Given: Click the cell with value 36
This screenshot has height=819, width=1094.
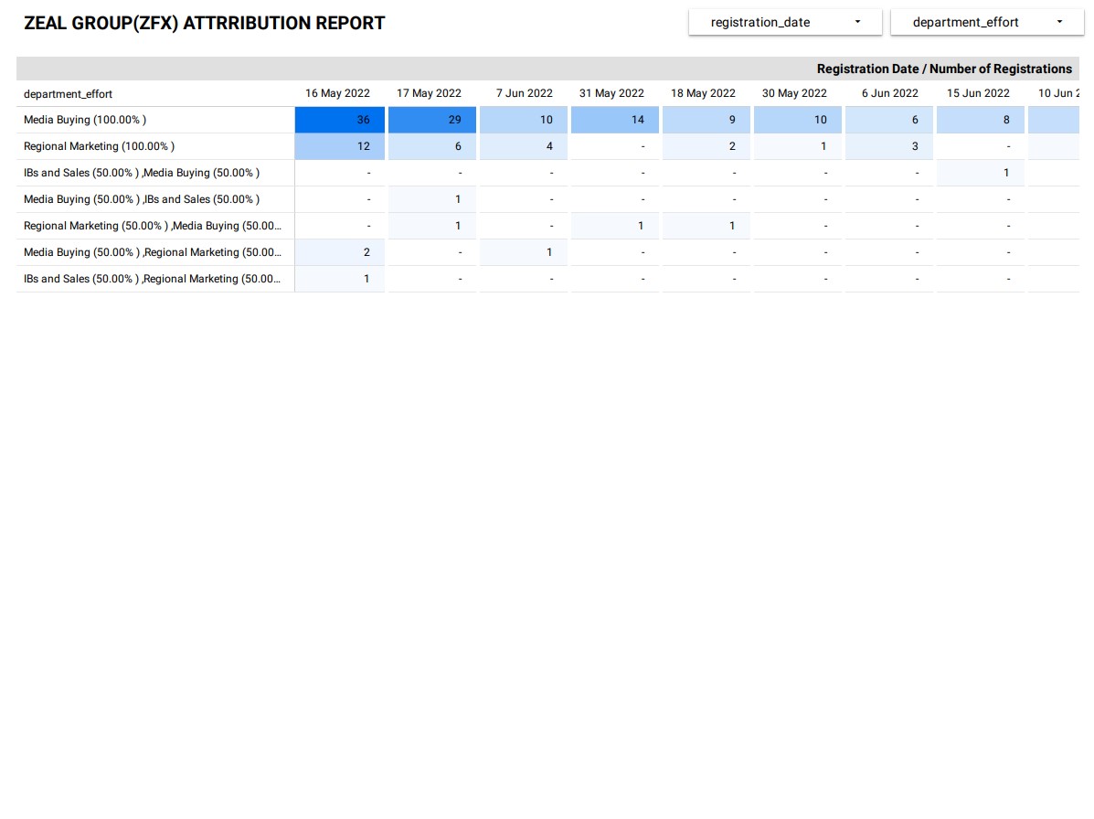Looking at the screenshot, I should click(x=340, y=120).
